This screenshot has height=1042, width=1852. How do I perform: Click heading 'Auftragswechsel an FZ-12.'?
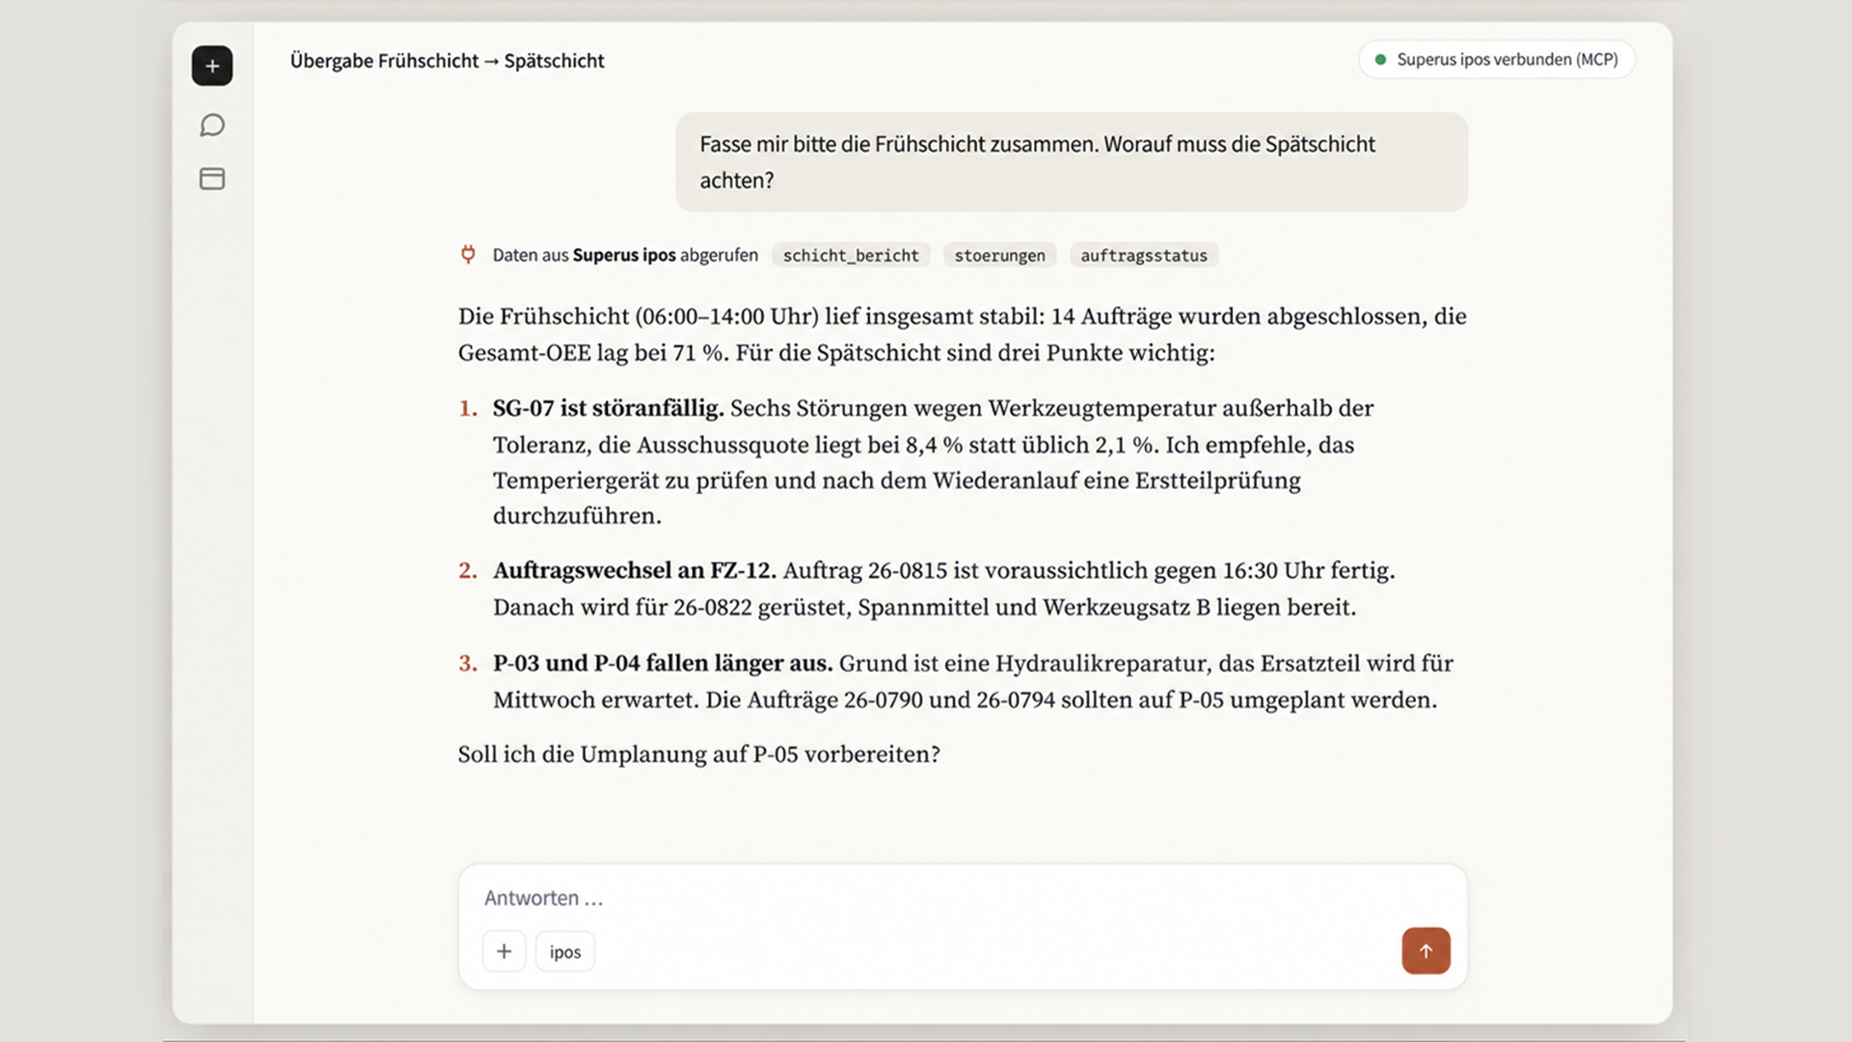(x=634, y=570)
